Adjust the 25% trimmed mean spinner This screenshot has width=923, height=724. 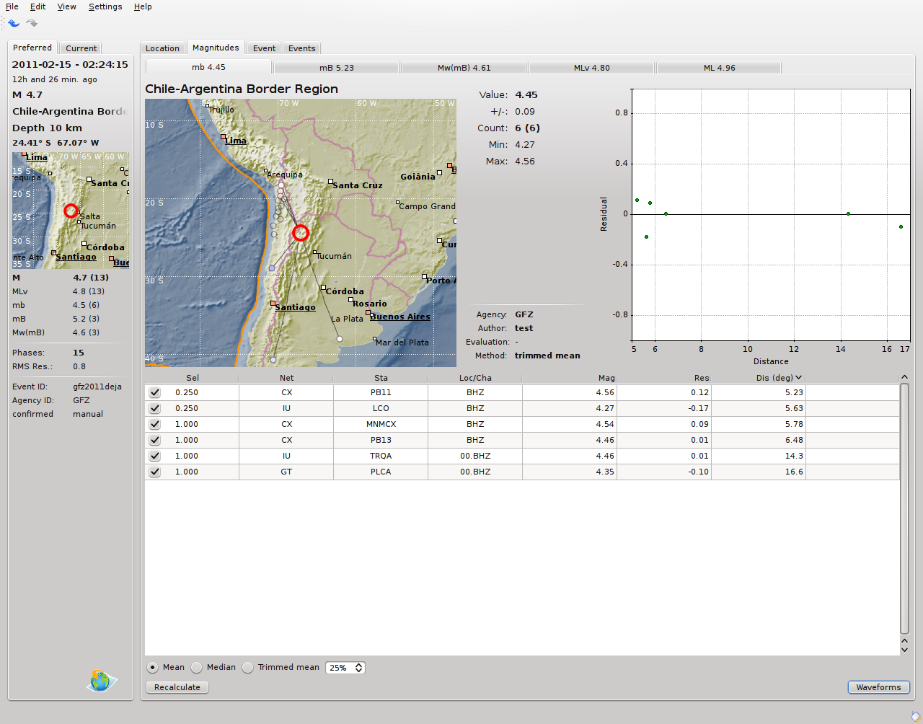(358, 668)
